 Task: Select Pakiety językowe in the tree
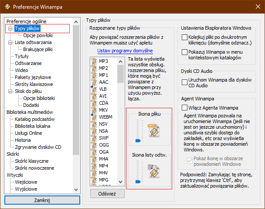pyautogui.click(x=33, y=77)
